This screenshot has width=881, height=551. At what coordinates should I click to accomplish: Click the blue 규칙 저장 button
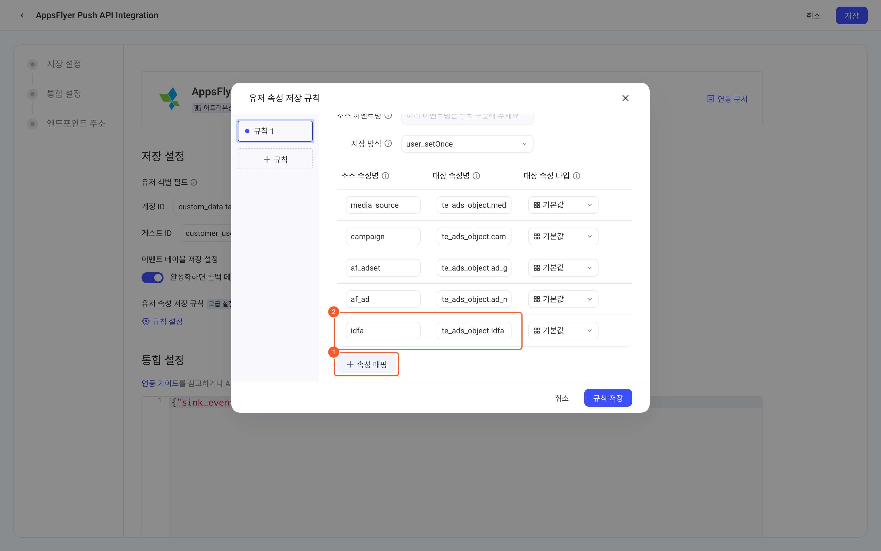608,398
